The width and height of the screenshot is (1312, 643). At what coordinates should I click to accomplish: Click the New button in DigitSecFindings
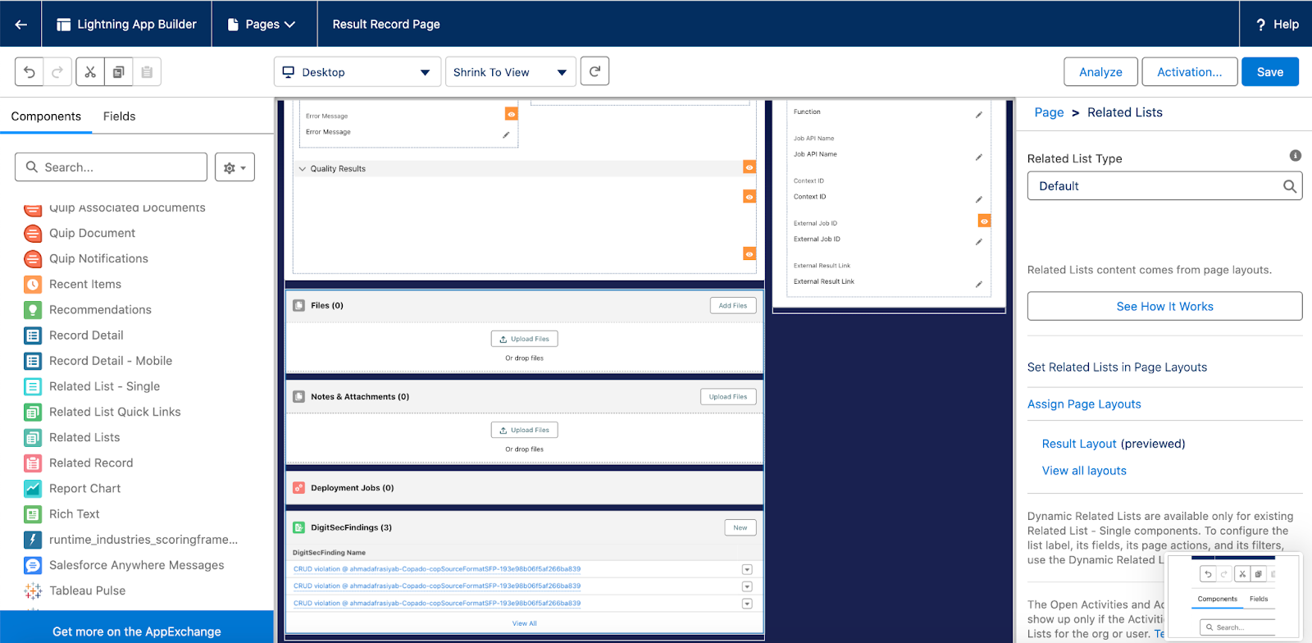(740, 528)
